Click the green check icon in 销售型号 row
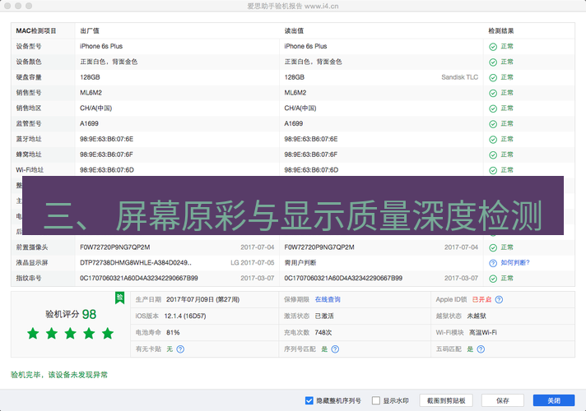The image size is (586, 411). (493, 93)
